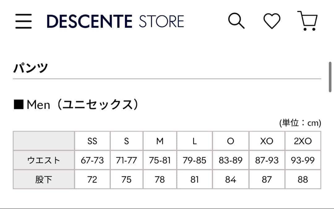The height and width of the screenshot is (209, 334).
Task: Select waist value 79-85 for size L
Action: pyautogui.click(x=194, y=160)
